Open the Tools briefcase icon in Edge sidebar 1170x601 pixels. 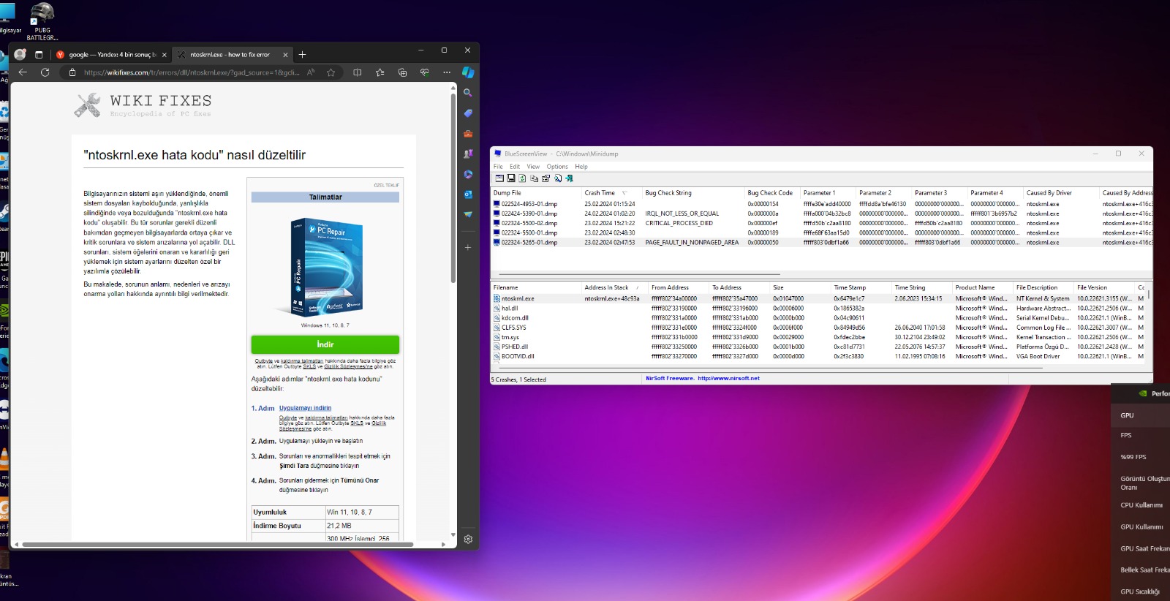(468, 134)
